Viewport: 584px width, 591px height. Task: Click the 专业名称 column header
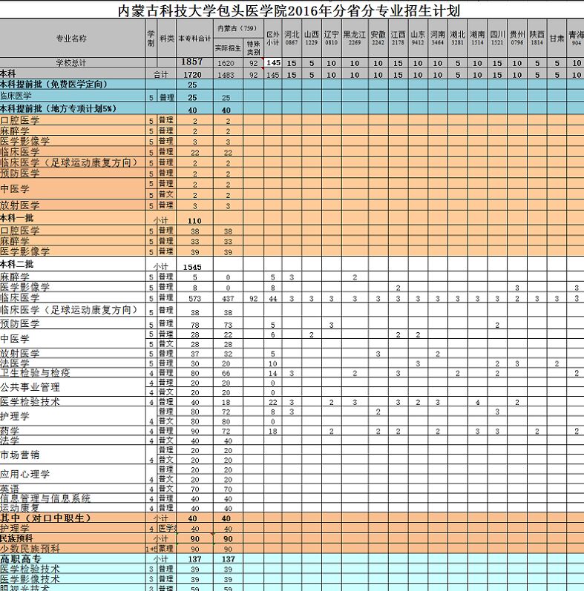71,38
